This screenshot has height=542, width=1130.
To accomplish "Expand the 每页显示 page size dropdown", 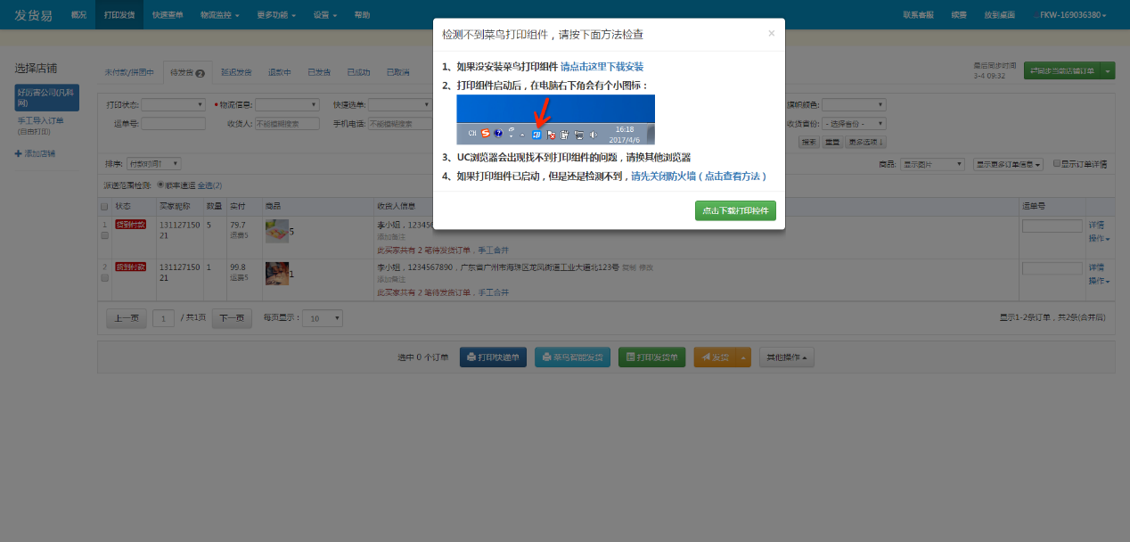I will [323, 318].
